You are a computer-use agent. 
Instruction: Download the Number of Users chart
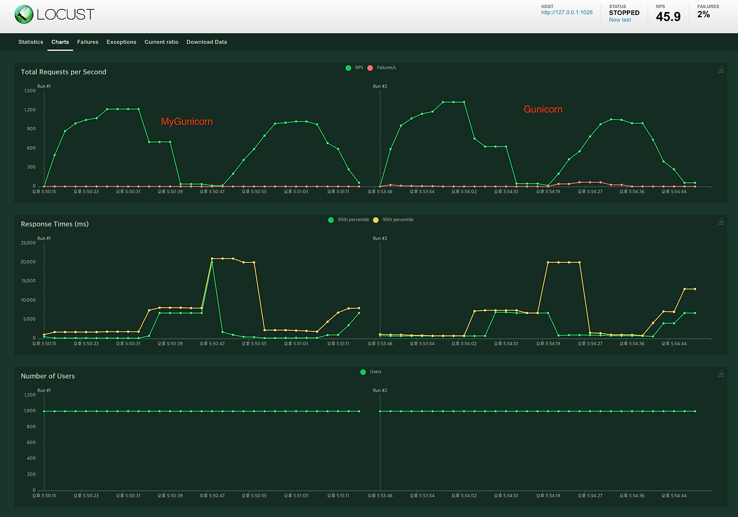point(721,374)
